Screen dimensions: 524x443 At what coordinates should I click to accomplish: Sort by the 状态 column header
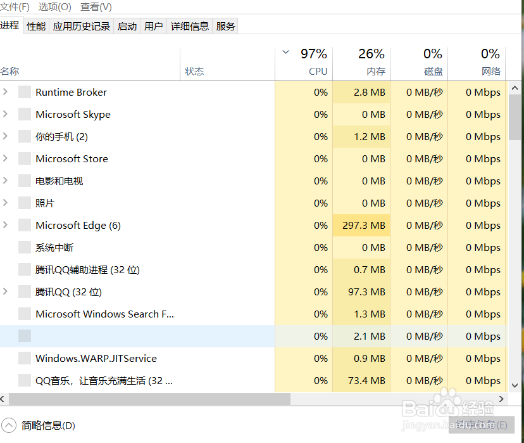click(227, 64)
